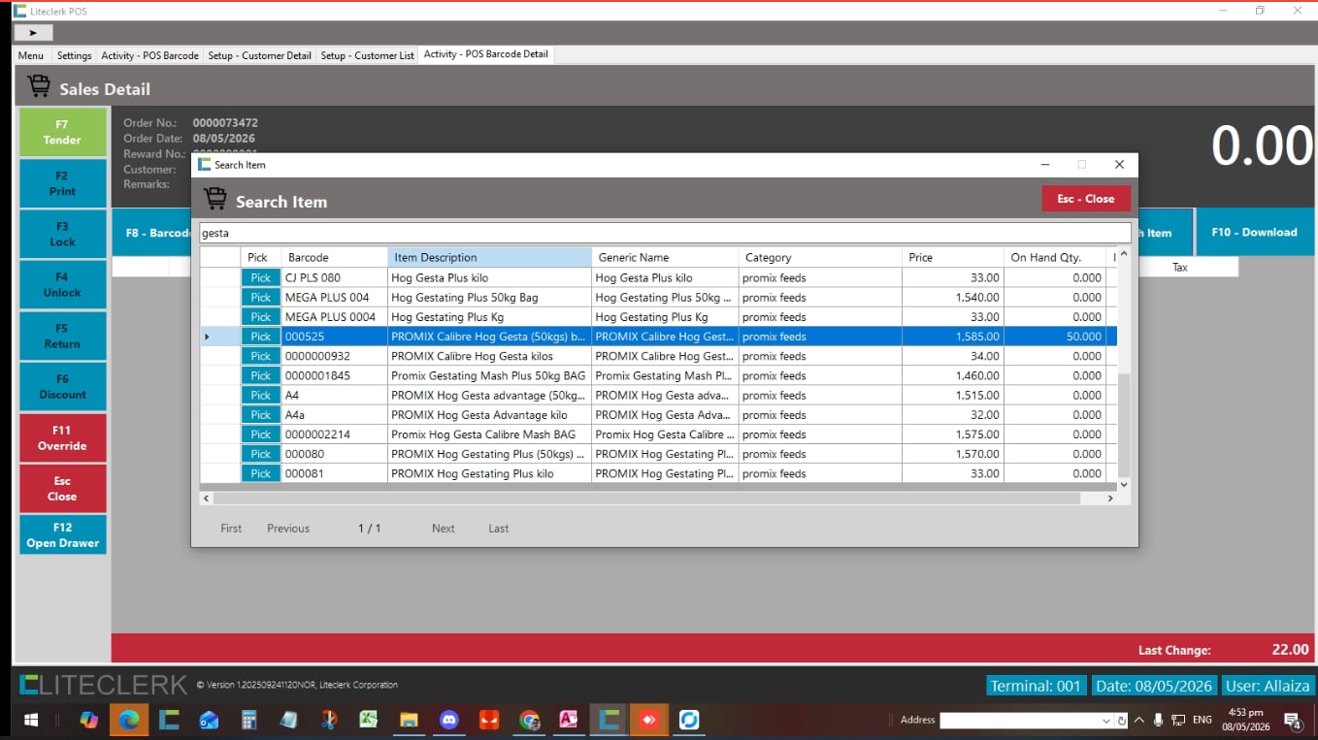
Task: Click the F5 Return button
Action: pyautogui.click(x=62, y=336)
